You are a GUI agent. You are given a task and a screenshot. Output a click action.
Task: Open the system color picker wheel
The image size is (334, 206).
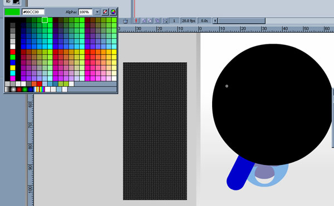[x=113, y=12]
